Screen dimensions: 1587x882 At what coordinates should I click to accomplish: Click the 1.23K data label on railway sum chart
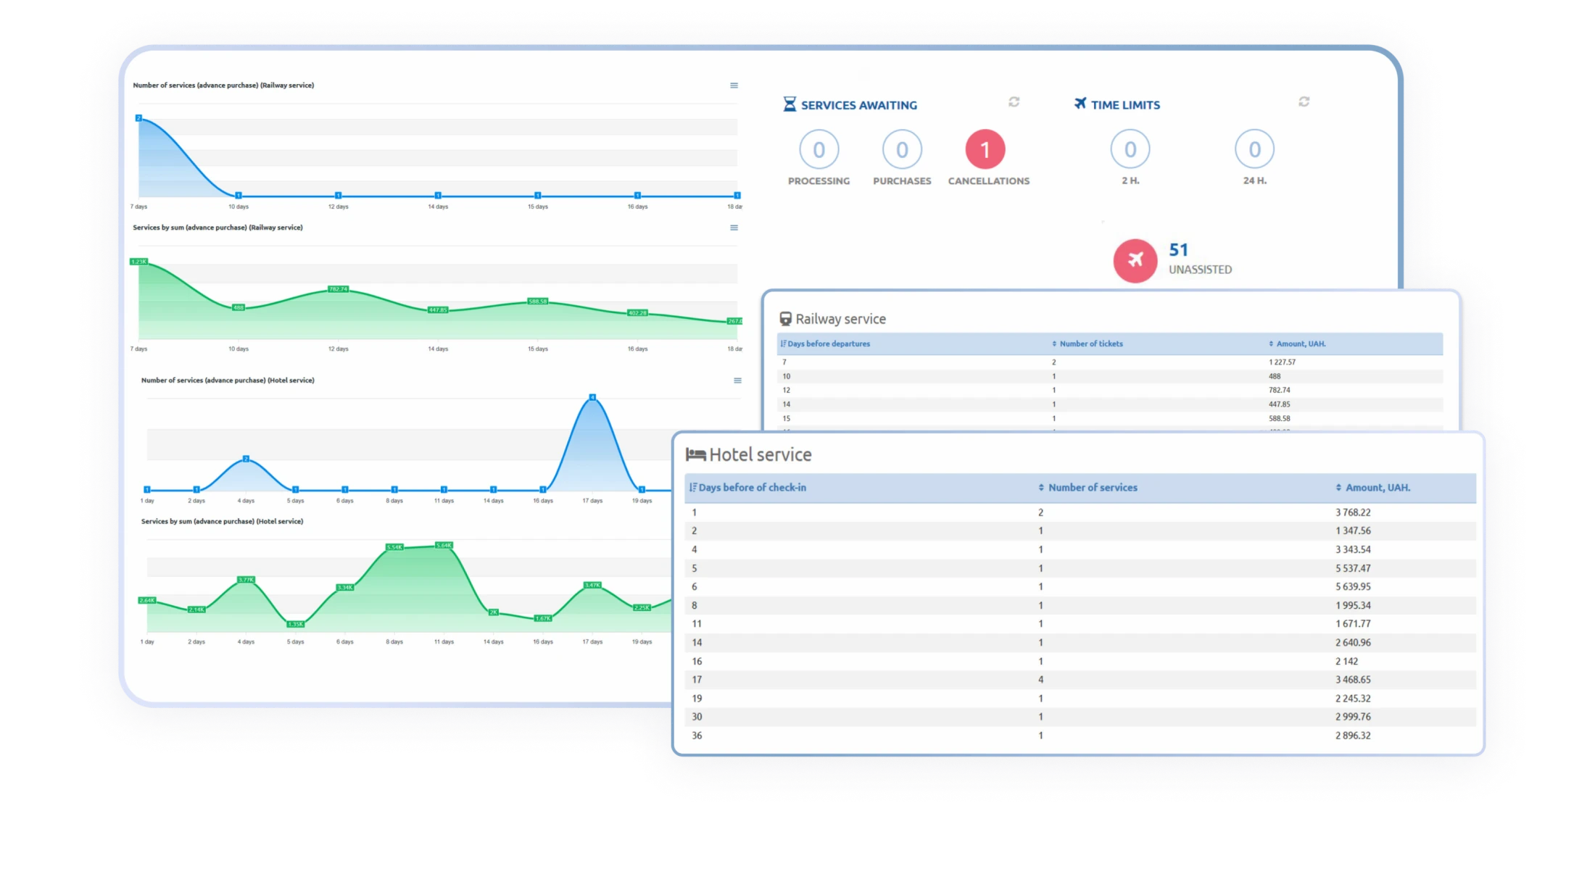click(138, 262)
